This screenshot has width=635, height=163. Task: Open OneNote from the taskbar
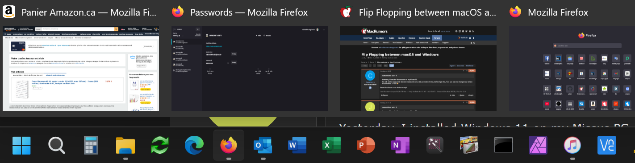point(401,145)
